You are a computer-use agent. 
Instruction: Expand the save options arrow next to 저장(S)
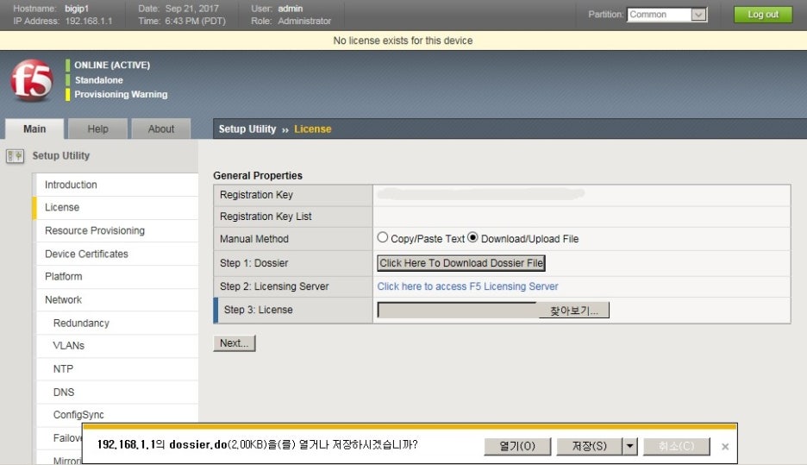click(629, 446)
